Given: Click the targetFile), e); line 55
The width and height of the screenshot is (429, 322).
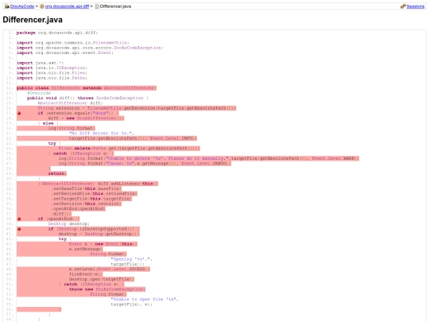Looking at the screenshot, I should click(131, 305).
